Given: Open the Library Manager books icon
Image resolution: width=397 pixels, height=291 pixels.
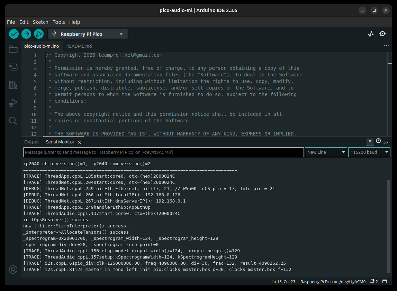Looking at the screenshot, I should pyautogui.click(x=13, y=85).
